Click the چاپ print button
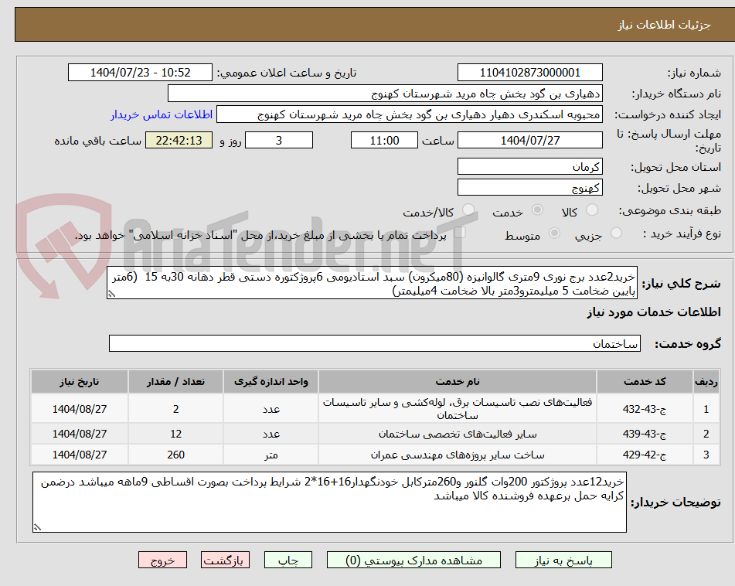This screenshot has width=735, height=586. click(288, 560)
